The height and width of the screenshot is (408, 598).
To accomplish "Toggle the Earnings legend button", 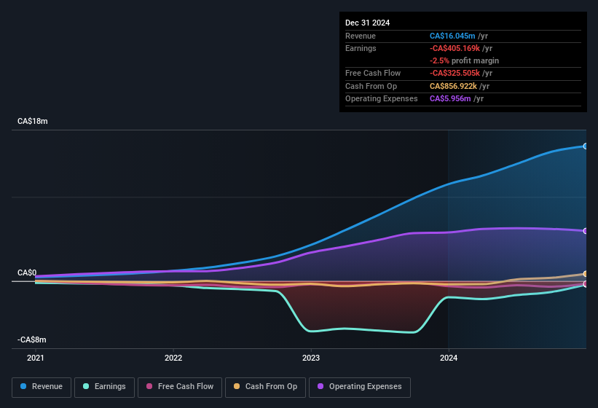I will pos(104,388).
